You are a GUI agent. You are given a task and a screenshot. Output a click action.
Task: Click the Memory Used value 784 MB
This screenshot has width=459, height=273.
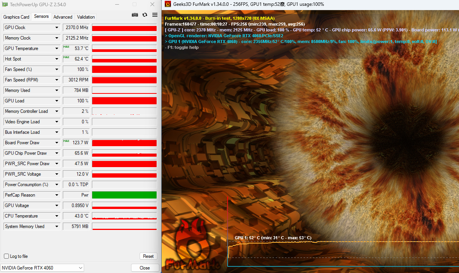tap(76, 90)
